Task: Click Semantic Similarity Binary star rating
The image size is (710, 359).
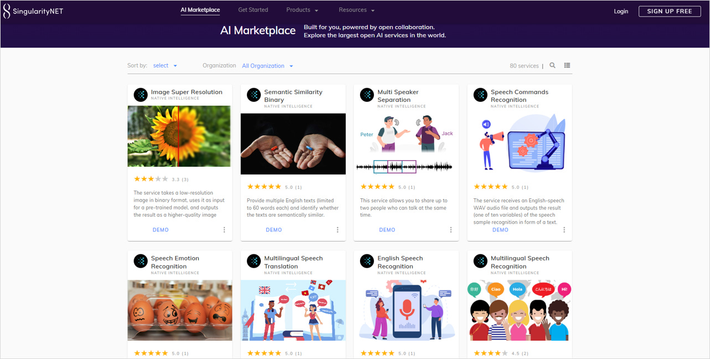Action: [x=264, y=187]
